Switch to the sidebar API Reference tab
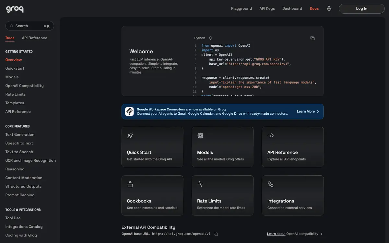The width and height of the screenshot is (389, 243). pos(35,38)
